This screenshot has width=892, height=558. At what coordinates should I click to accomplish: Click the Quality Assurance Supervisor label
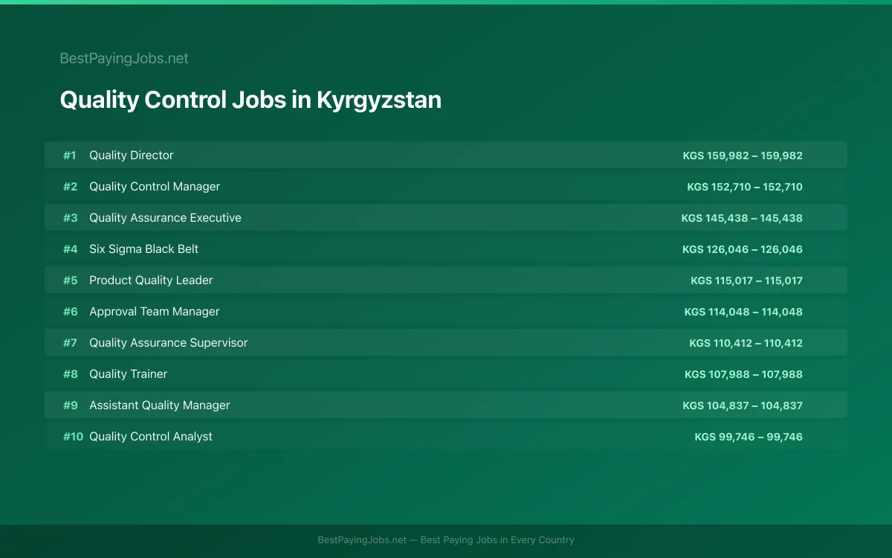point(169,343)
